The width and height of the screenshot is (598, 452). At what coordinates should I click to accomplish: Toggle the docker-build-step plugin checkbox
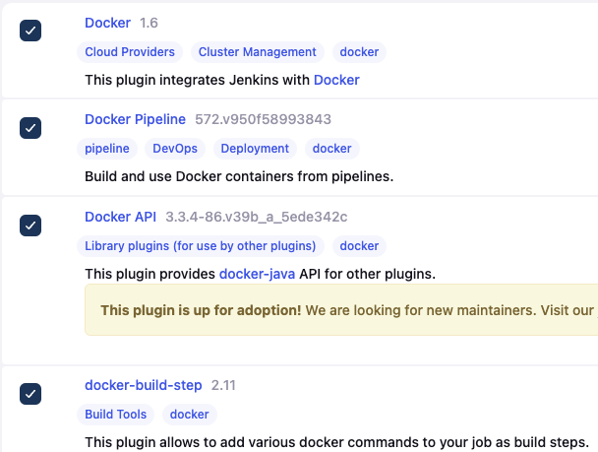(30, 394)
